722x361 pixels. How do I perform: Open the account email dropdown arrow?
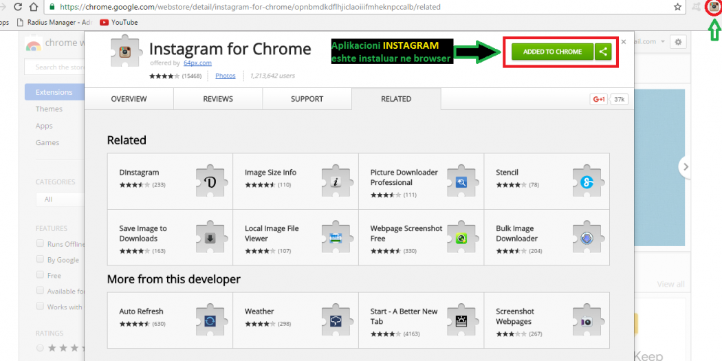[x=663, y=41]
